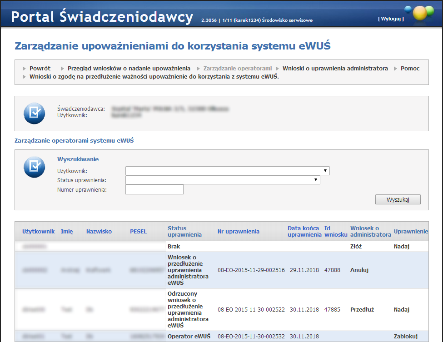The image size is (443, 342).
Task: Open the Użytkownik dropdown list
Action: (227, 171)
